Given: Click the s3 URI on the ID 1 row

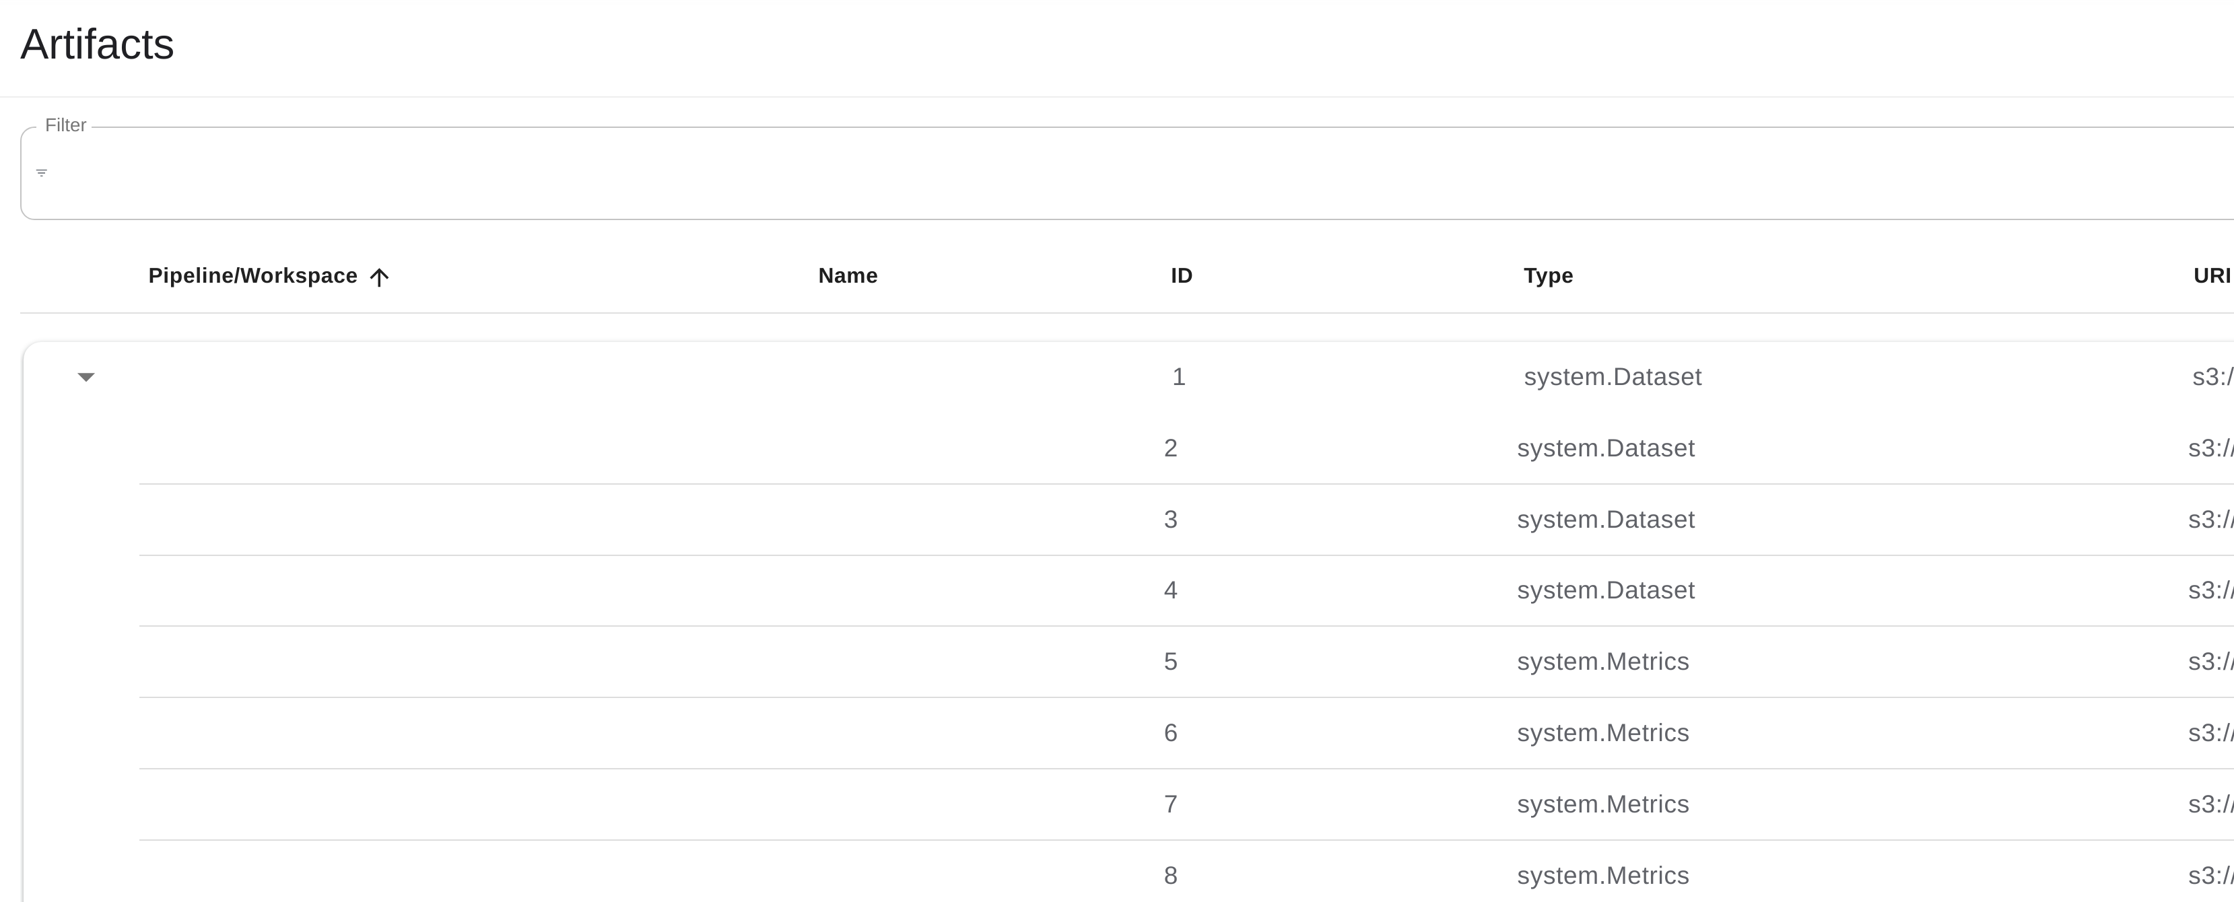Looking at the screenshot, I should 2215,377.
